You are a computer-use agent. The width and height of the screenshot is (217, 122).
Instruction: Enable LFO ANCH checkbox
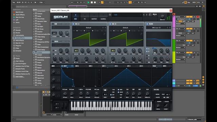[x=118, y=92]
